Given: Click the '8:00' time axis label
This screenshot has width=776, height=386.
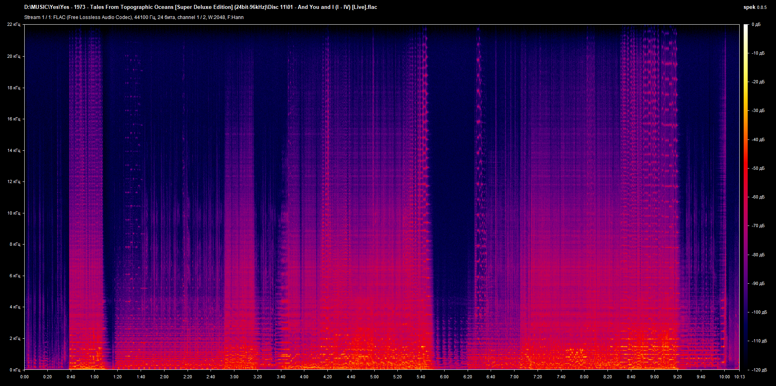Looking at the screenshot, I should coord(584,377).
